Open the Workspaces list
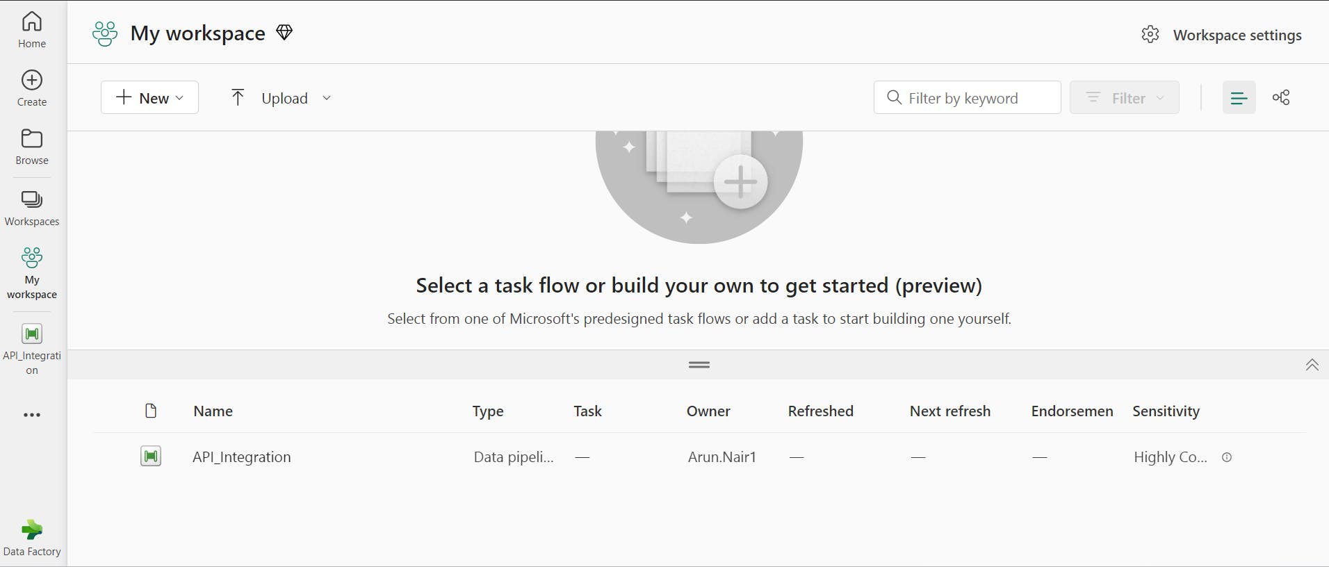1329x567 pixels. point(32,208)
